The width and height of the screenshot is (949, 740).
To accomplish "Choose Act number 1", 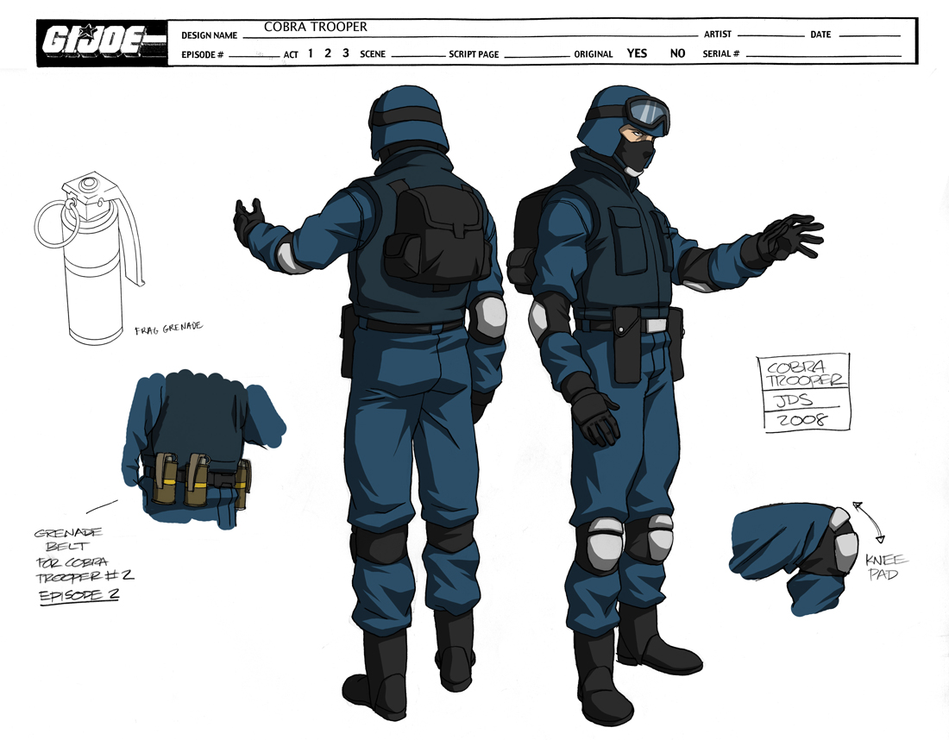I will click(x=311, y=53).
